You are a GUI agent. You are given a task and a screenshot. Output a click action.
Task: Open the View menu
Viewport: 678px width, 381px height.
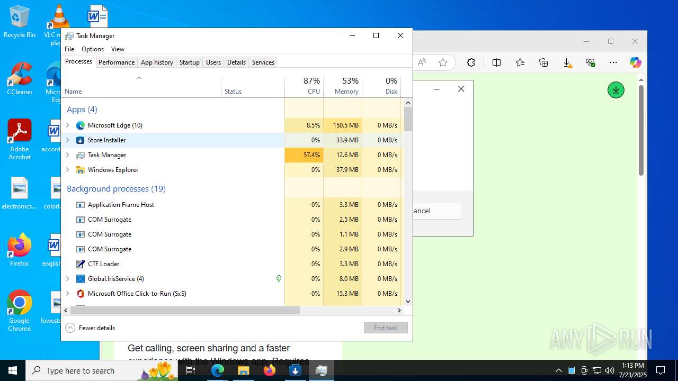118,49
